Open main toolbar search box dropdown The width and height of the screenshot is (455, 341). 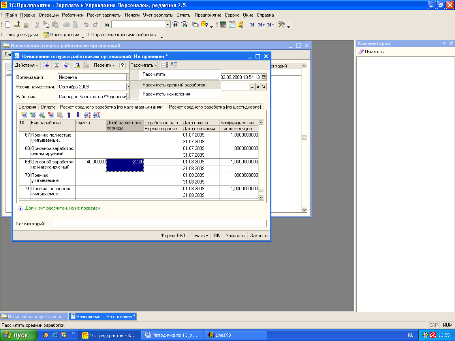[167, 24]
